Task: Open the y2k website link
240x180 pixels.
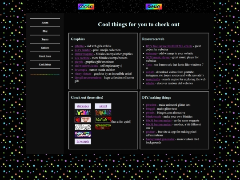Action: click(82, 58)
